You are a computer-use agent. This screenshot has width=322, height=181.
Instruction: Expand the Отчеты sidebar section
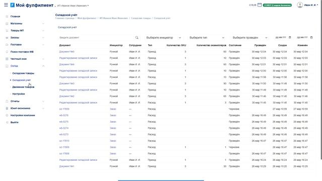[43, 101]
